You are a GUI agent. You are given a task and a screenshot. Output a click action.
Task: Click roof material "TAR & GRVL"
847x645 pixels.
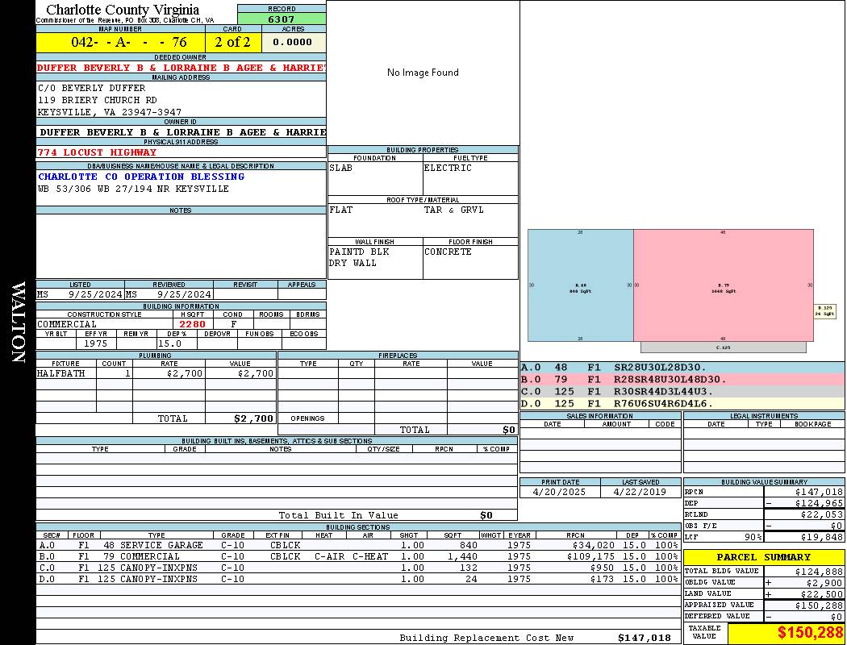pos(453,210)
